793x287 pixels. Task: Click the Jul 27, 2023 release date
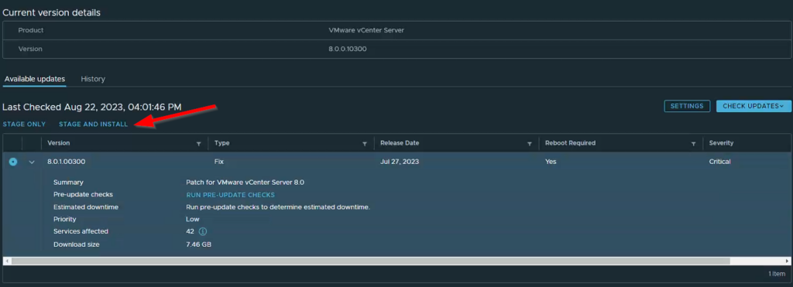[x=400, y=162]
